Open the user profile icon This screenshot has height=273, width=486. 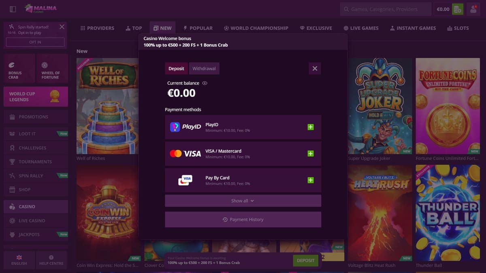click(x=473, y=9)
